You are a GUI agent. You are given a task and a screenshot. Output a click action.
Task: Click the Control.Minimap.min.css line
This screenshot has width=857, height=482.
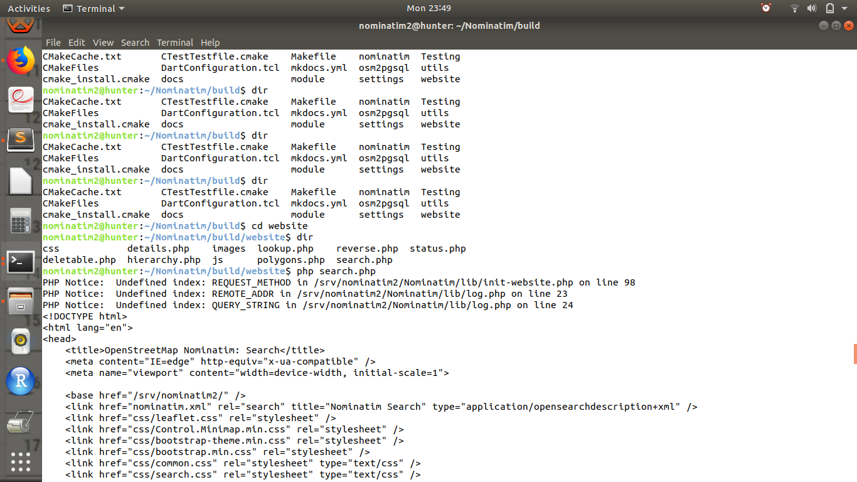235,429
